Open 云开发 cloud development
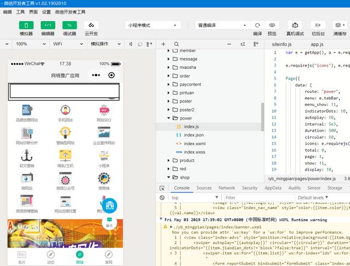 91,25
